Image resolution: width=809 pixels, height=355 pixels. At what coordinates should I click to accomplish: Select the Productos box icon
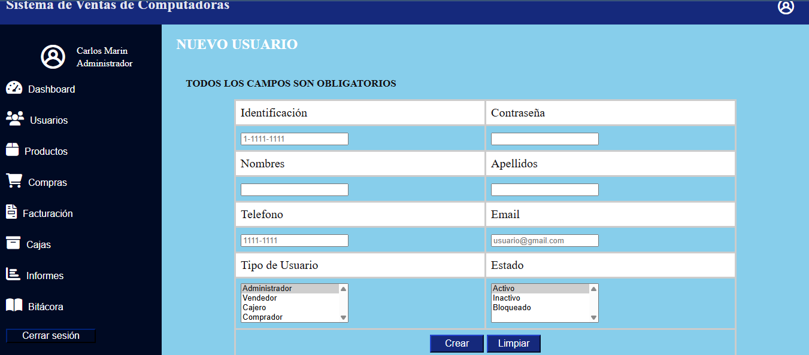coord(14,151)
